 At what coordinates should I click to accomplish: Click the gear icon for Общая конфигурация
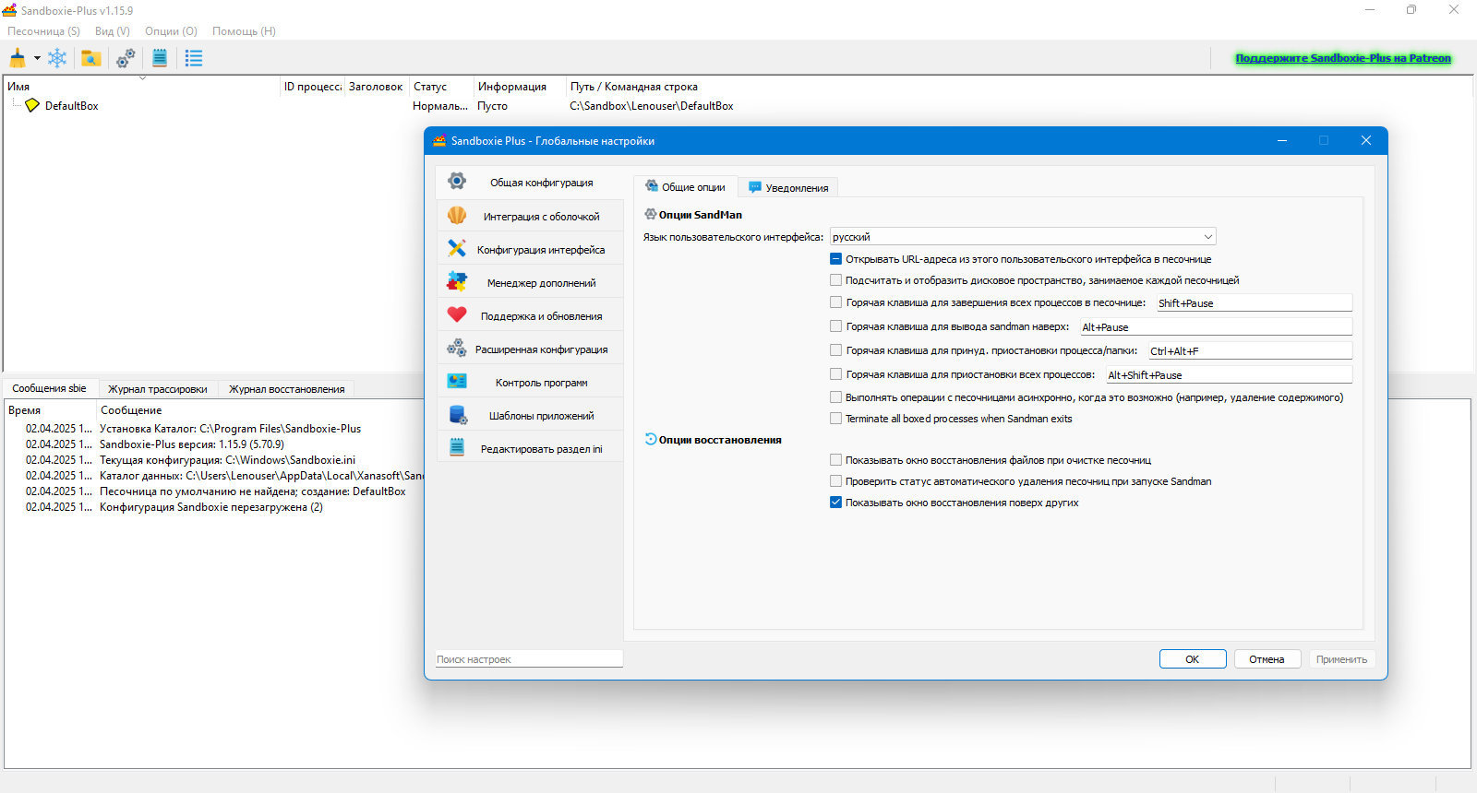coord(457,182)
